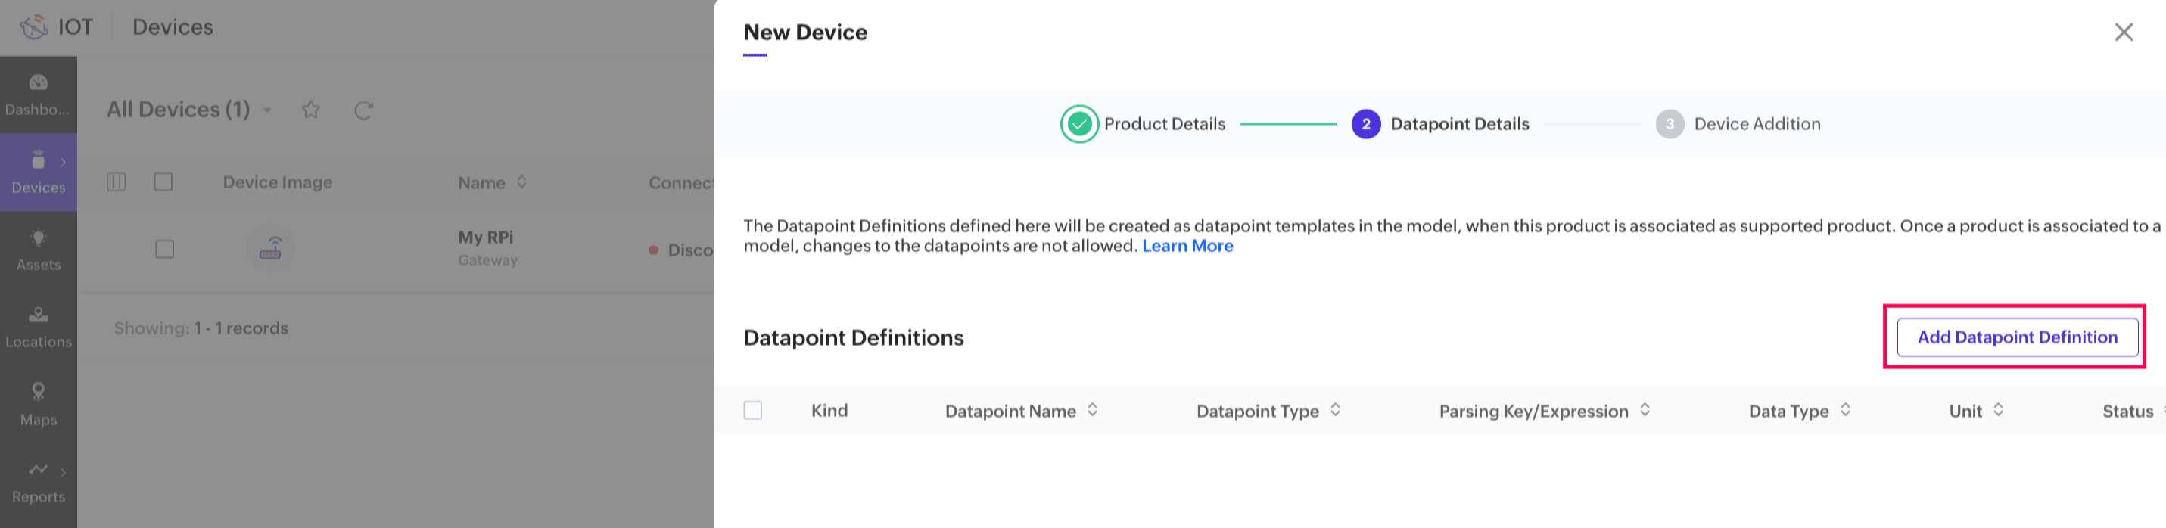
Task: Open Reports section in sidebar
Action: (x=38, y=482)
